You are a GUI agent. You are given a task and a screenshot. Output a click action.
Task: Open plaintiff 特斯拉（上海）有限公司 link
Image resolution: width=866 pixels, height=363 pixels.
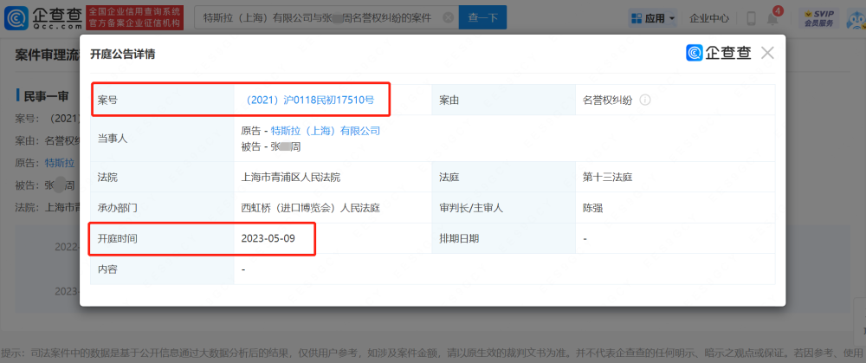click(326, 131)
